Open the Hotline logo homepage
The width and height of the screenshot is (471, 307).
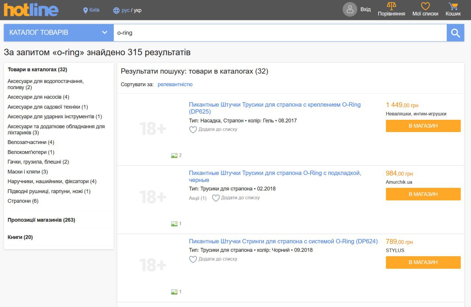coord(31,10)
